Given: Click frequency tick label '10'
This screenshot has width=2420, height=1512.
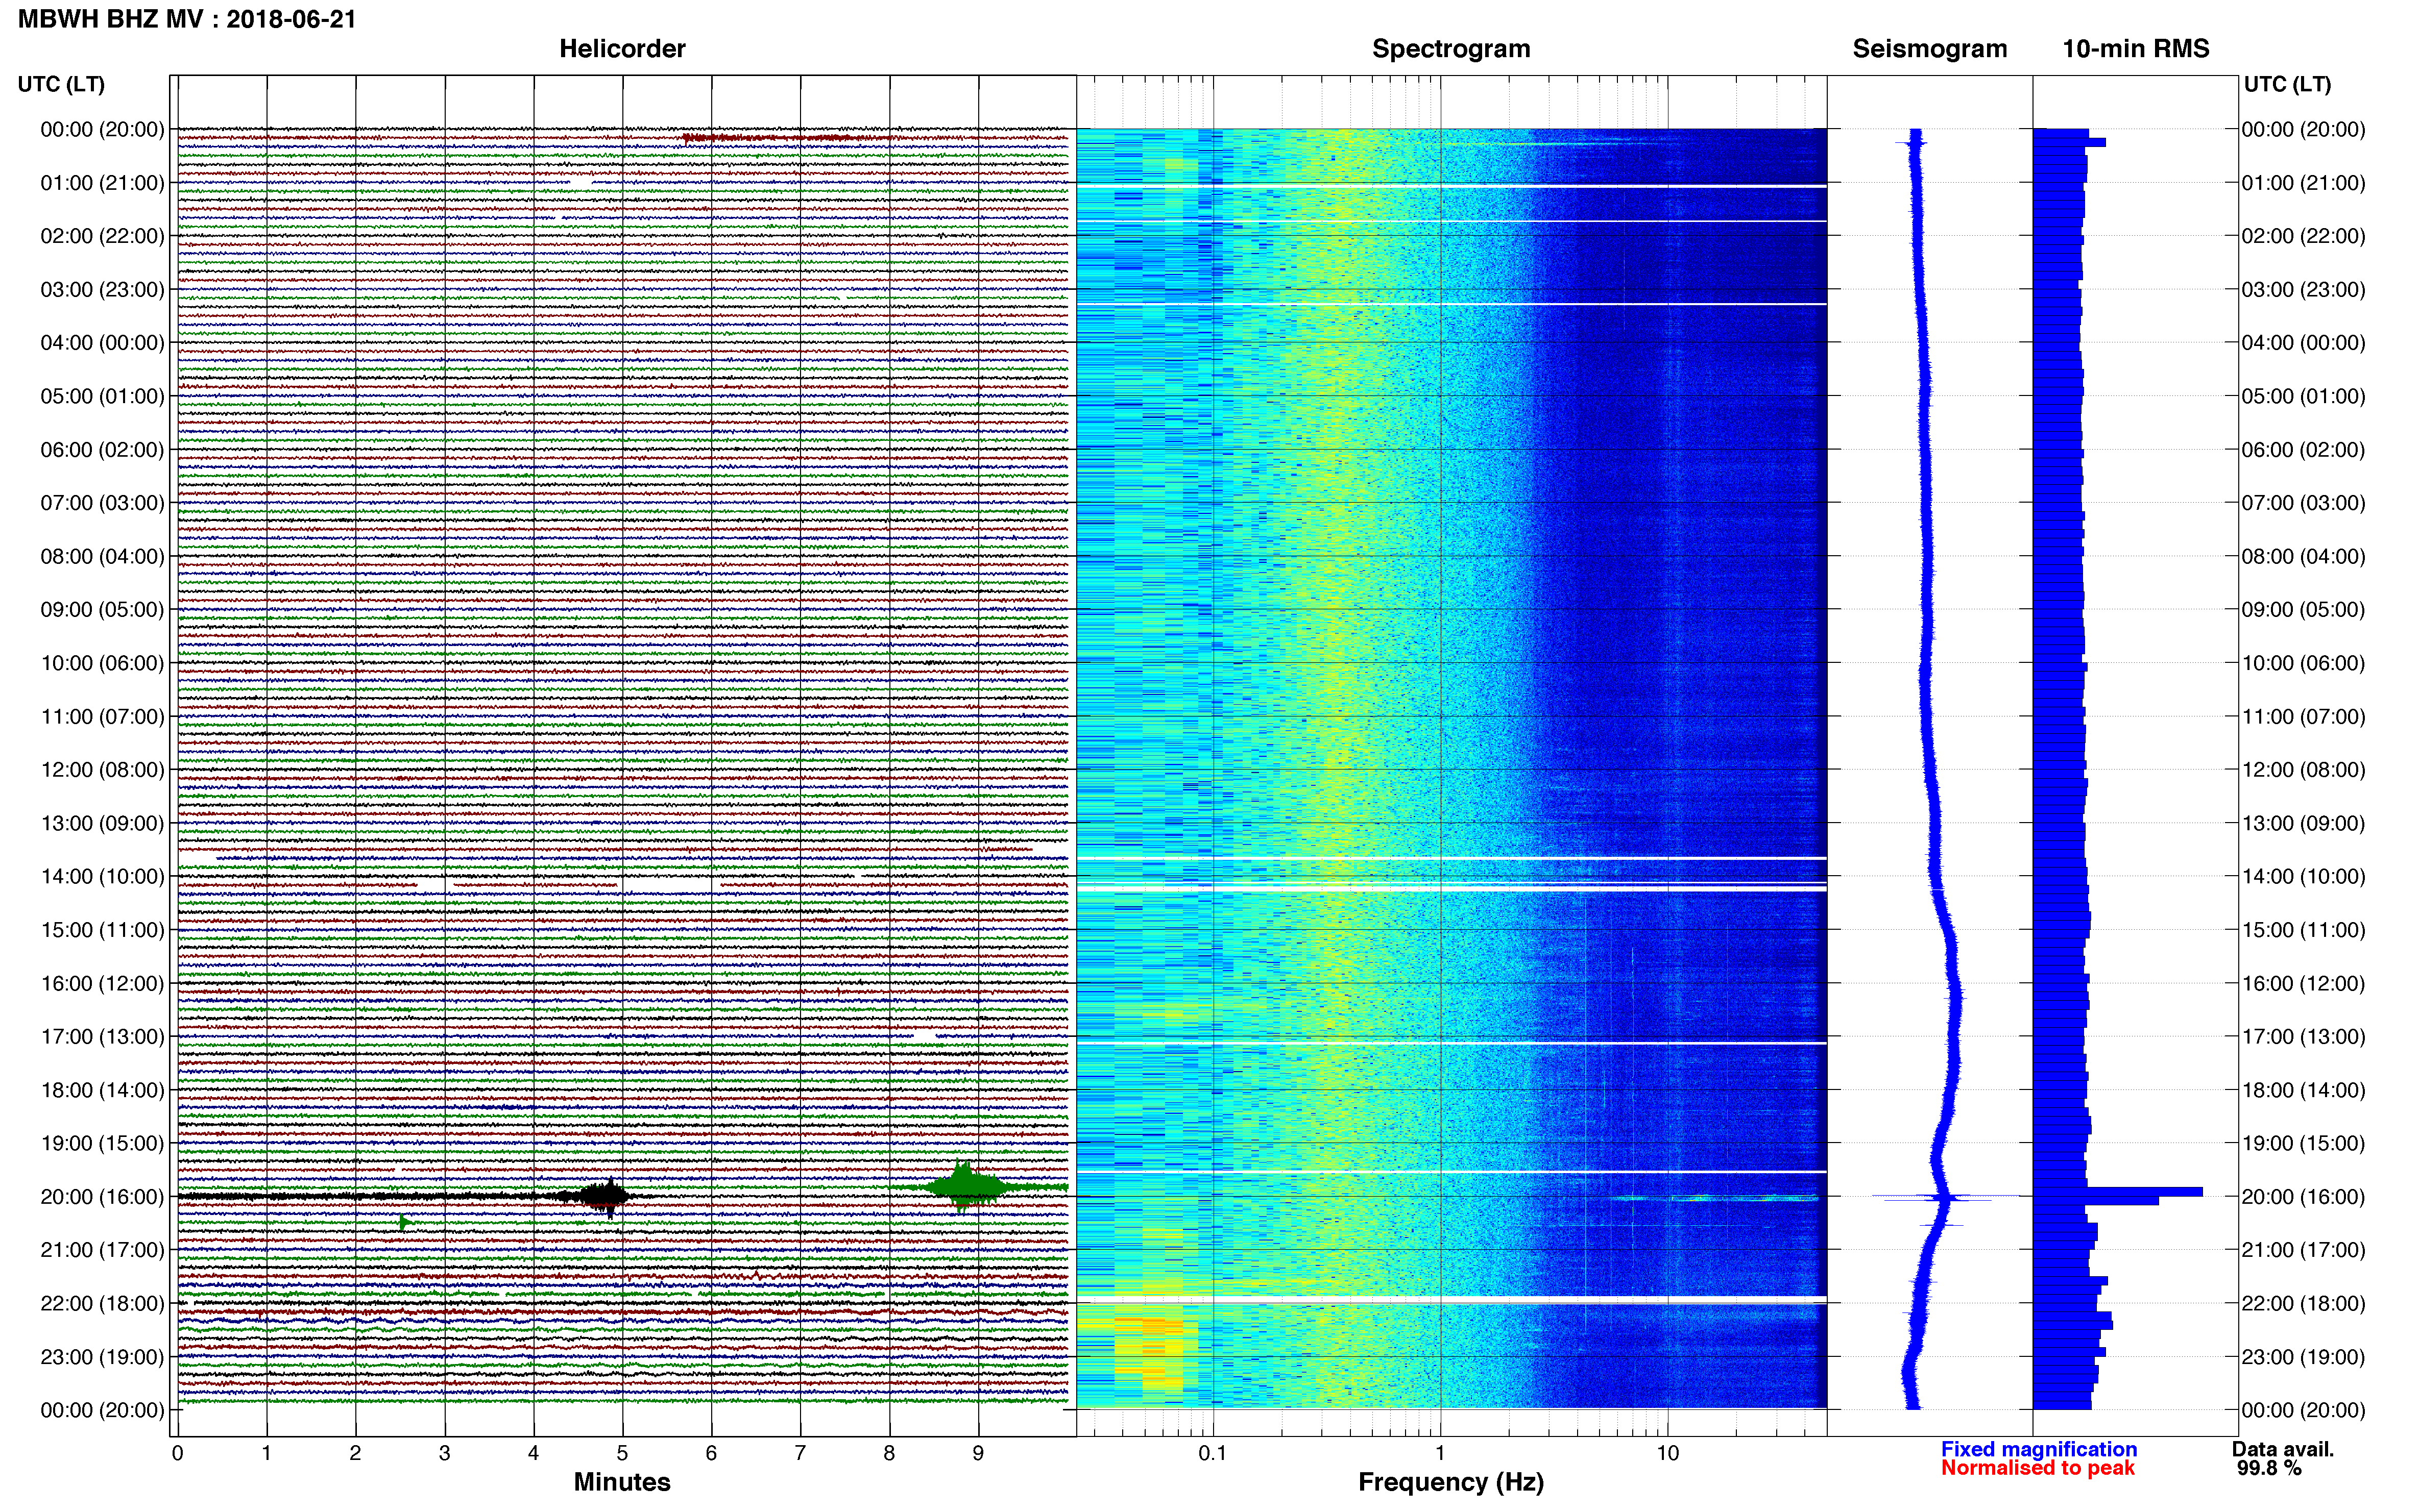Looking at the screenshot, I should coord(1667,1453).
